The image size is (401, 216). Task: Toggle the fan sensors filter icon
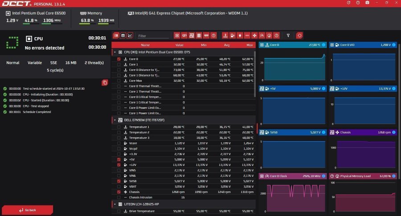coord(254,36)
